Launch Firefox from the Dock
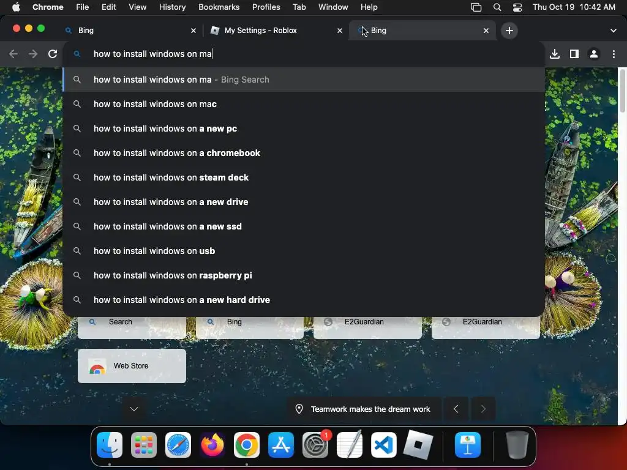This screenshot has width=627, height=470. (212, 445)
